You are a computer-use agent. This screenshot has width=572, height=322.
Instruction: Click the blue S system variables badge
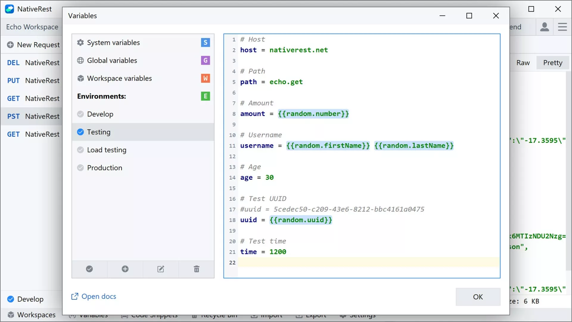pyautogui.click(x=205, y=43)
